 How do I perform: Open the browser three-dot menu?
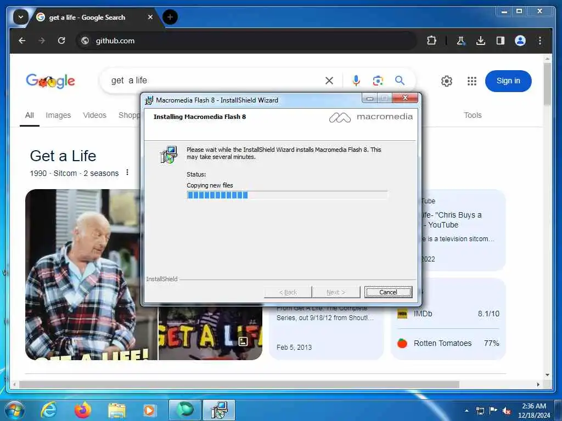pos(540,41)
